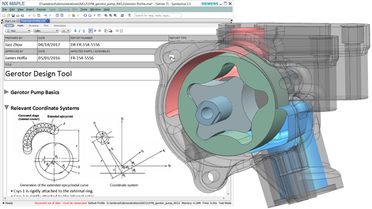Toggle Bold formatting button
Viewport: 372px width, 209px height.
tap(75, 31)
